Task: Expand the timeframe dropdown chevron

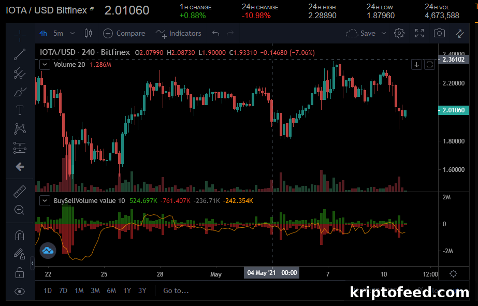Action: [x=73, y=33]
